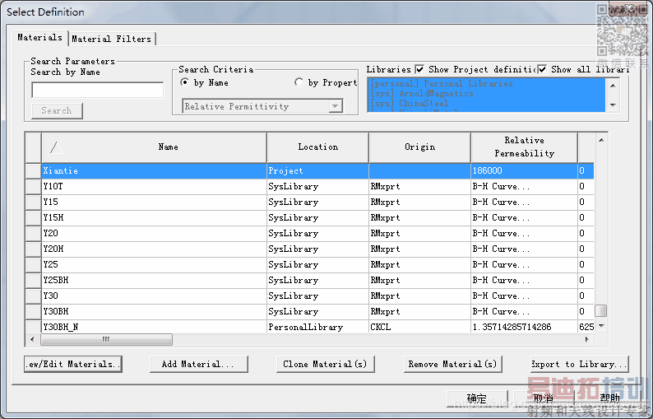Image resolution: width=653 pixels, height=419 pixels.
Task: Click the Search button
Action: point(57,110)
